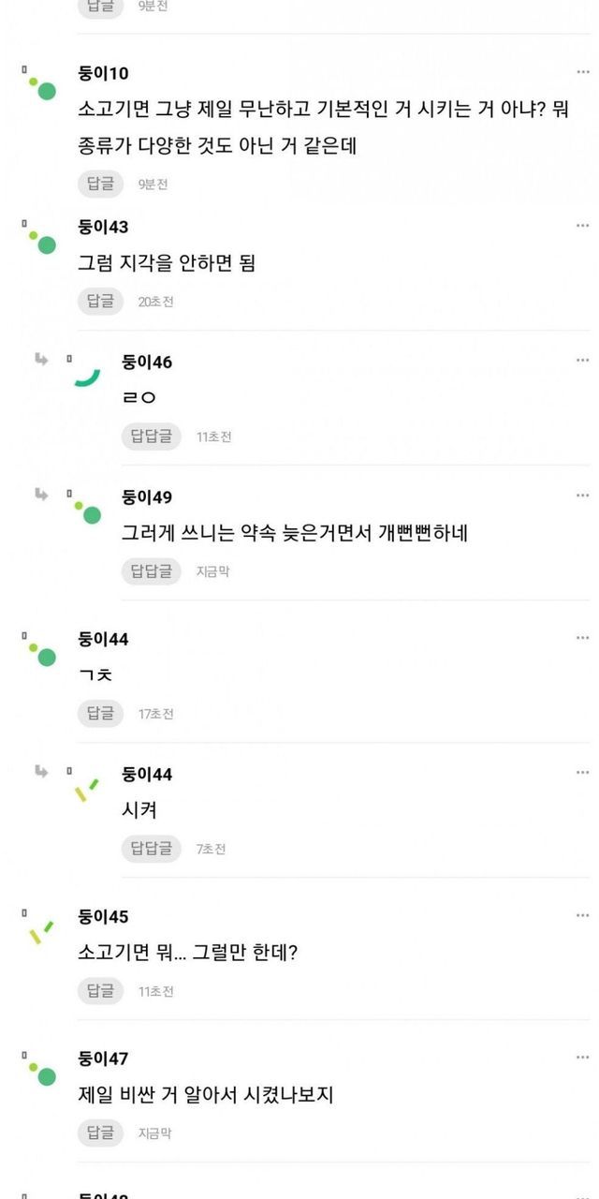The height and width of the screenshot is (1199, 599).
Task: Open more options for 둥이45's comment
Action: 582,916
